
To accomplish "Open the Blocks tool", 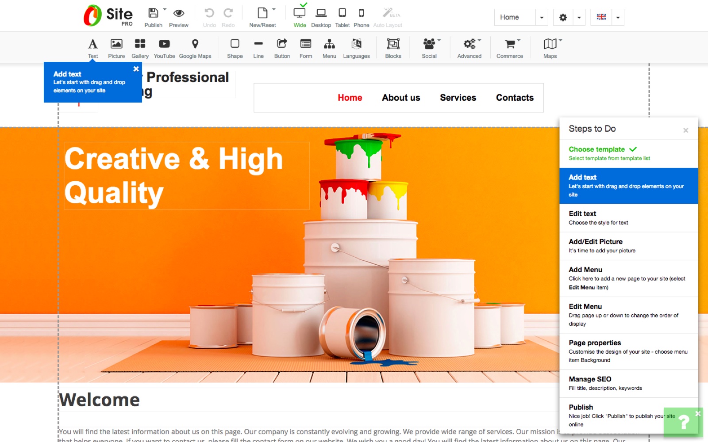I will (393, 44).
